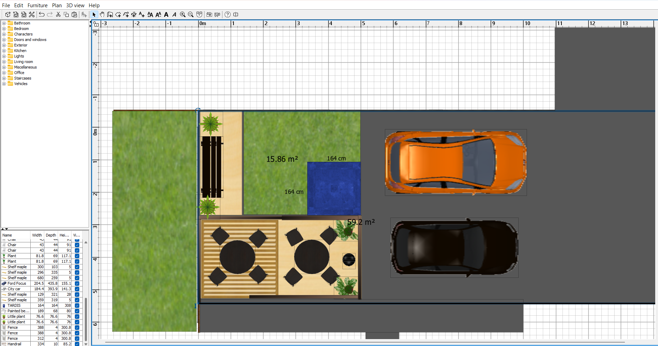Open the 3D view menu
The width and height of the screenshot is (658, 346).
(x=75, y=5)
